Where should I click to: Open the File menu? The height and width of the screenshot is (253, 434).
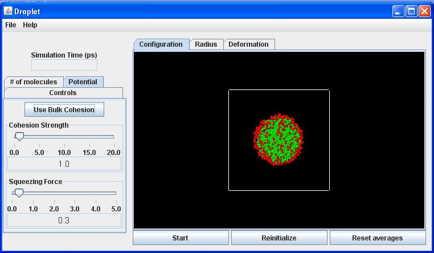[11, 25]
